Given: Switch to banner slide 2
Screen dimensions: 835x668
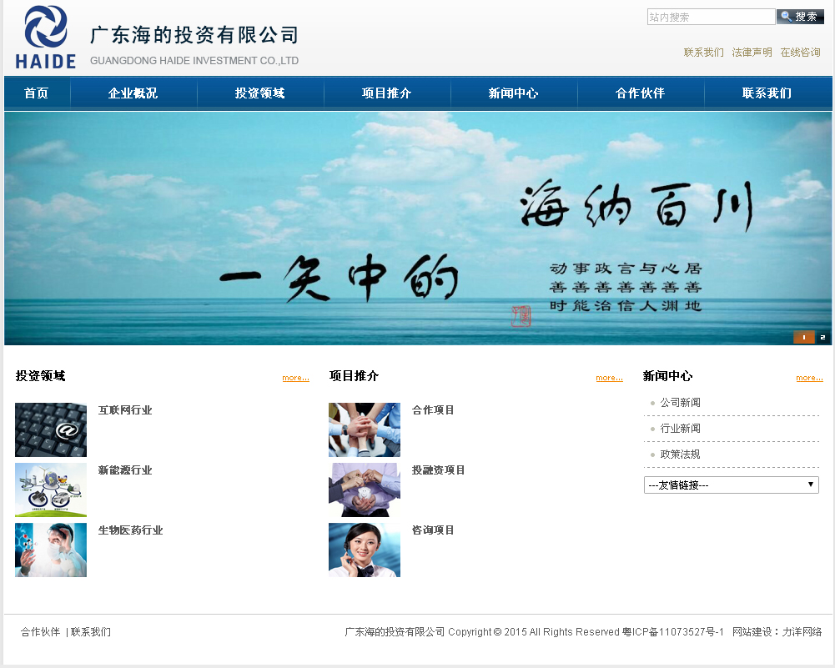Looking at the screenshot, I should click(822, 338).
